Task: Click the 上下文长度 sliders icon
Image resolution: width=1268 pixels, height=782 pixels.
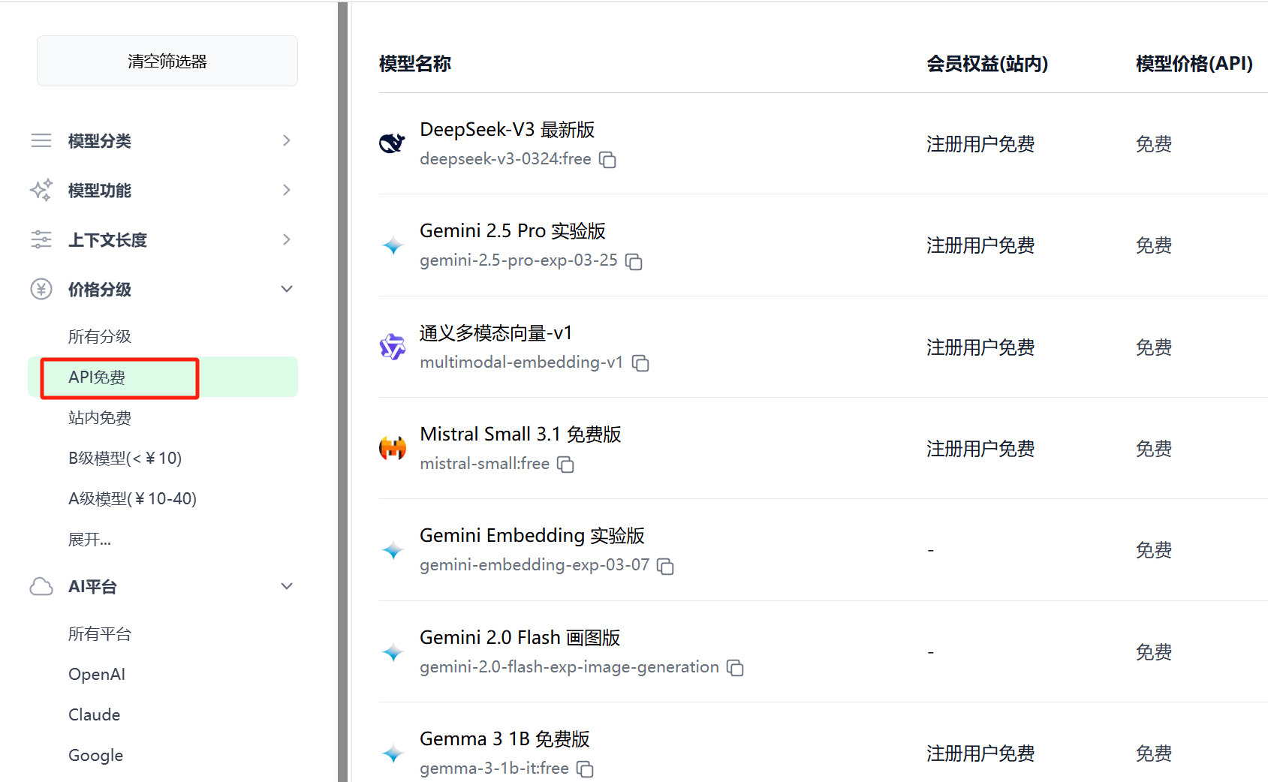Action: click(x=41, y=239)
